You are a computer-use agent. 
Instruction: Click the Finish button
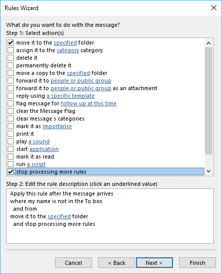pos(197,263)
